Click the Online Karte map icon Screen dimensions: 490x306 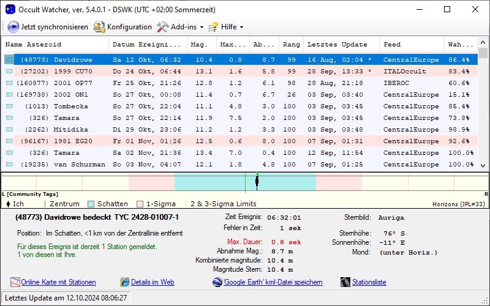point(15,282)
